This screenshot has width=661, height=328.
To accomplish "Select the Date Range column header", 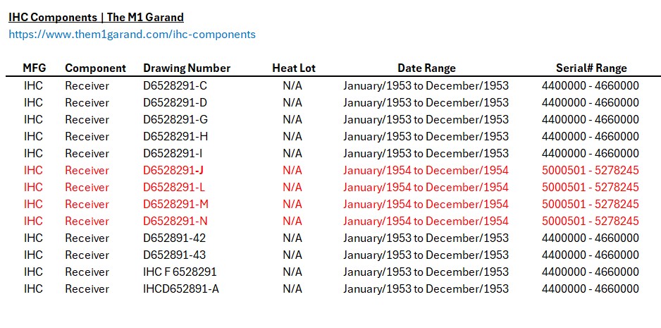I will (426, 68).
